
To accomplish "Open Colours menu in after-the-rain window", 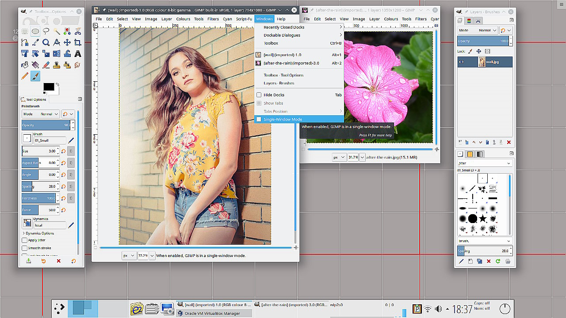I will tap(391, 19).
